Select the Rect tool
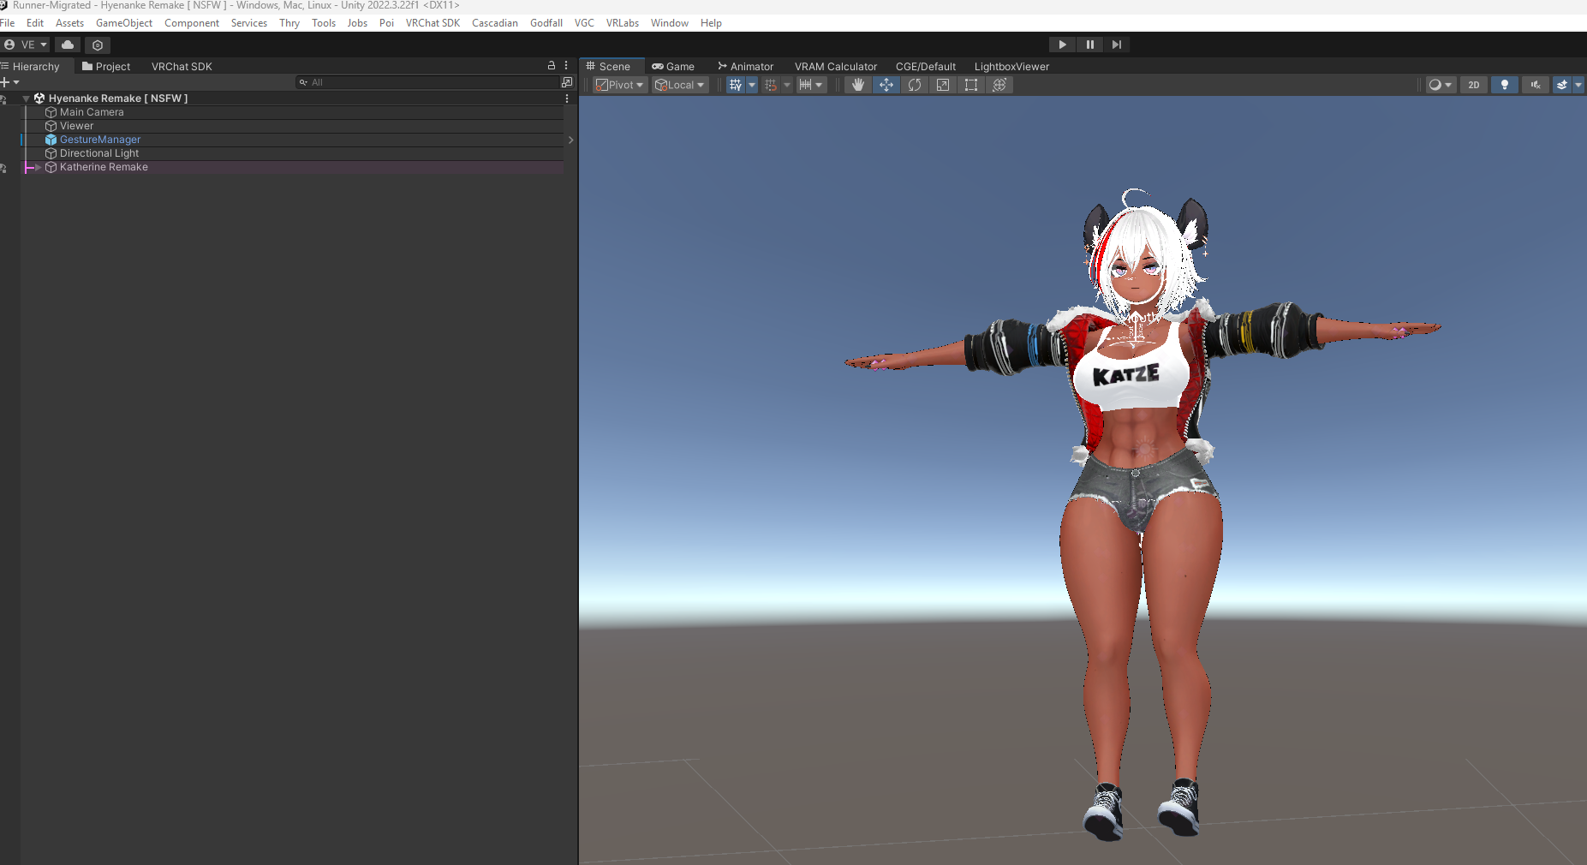1587x865 pixels. pyautogui.click(x=970, y=85)
